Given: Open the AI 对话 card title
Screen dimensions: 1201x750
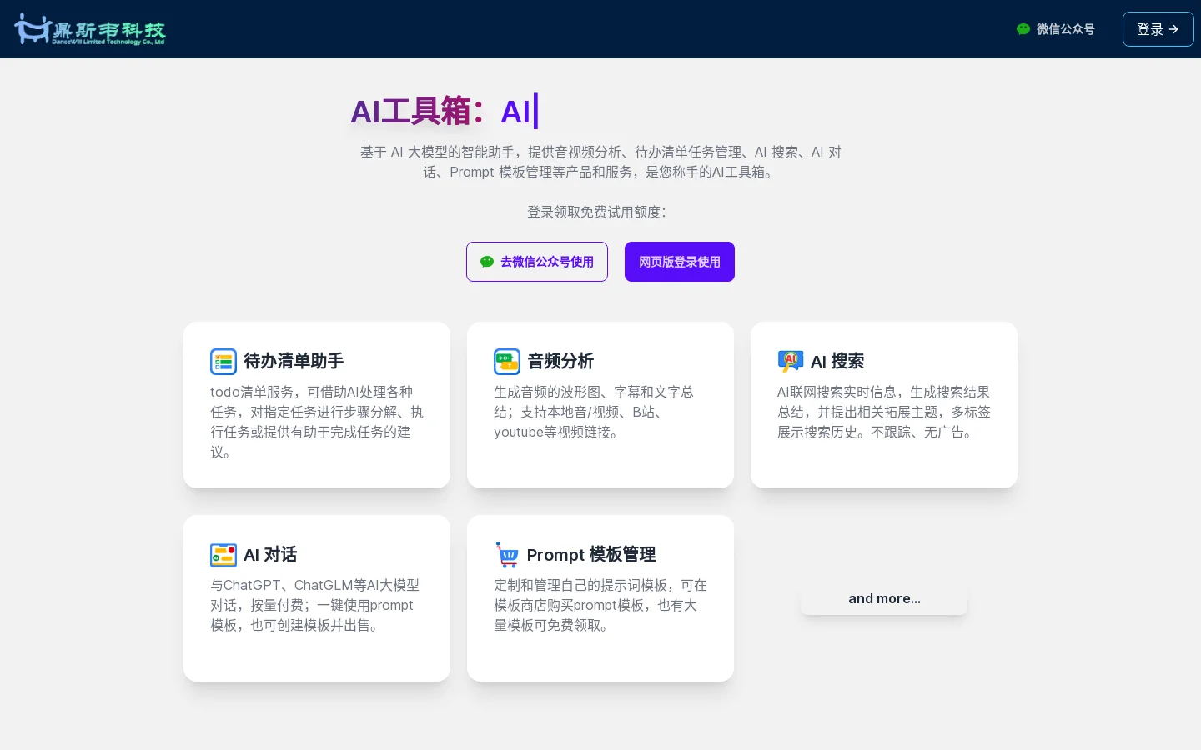Looking at the screenshot, I should tap(270, 554).
